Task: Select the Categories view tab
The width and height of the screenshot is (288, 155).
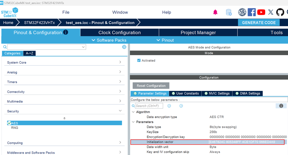Action: pyautogui.click(x=12, y=53)
